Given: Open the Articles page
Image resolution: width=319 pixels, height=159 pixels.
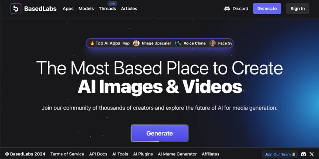Looking at the screenshot, I should (129, 9).
